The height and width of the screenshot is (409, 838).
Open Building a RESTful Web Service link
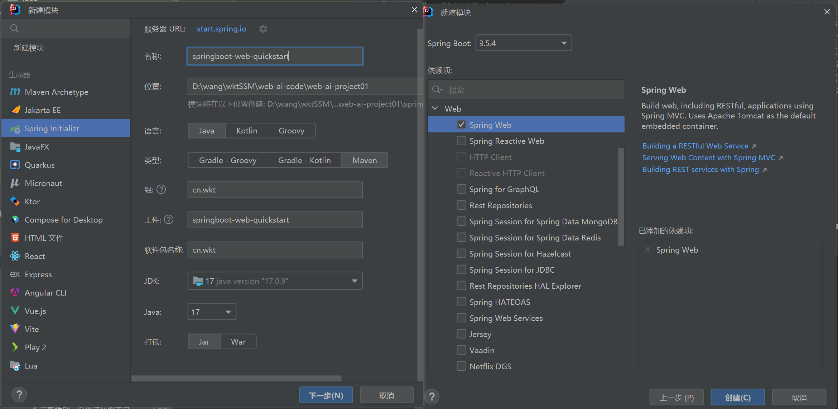pos(695,146)
